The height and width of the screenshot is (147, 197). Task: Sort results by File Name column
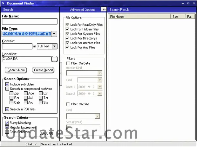tap(139, 17)
